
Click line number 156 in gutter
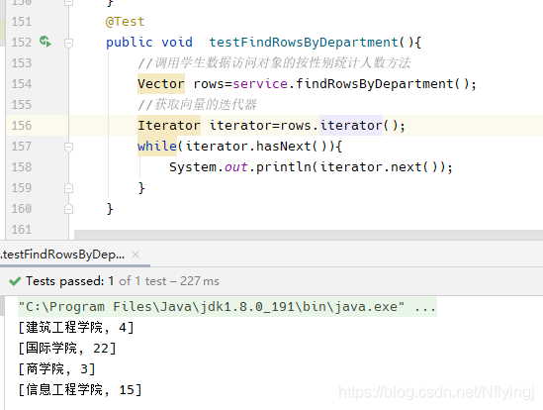22,125
